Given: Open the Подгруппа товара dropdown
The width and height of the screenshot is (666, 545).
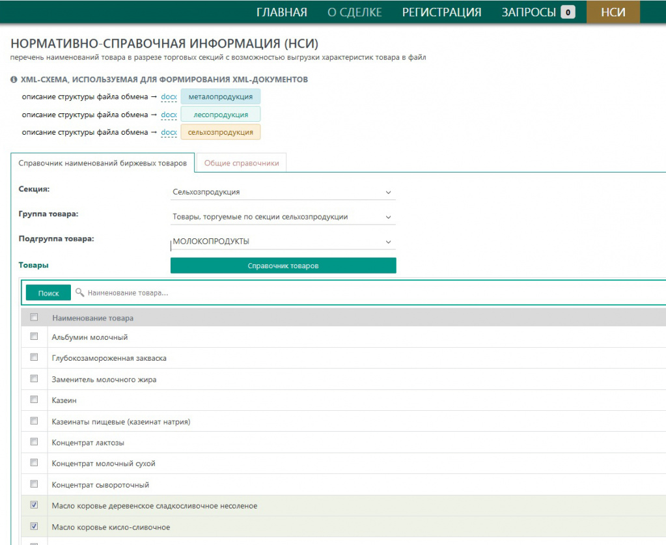Looking at the screenshot, I should click(x=282, y=242).
